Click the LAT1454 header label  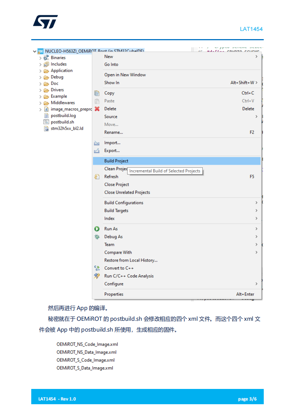coord(251,29)
